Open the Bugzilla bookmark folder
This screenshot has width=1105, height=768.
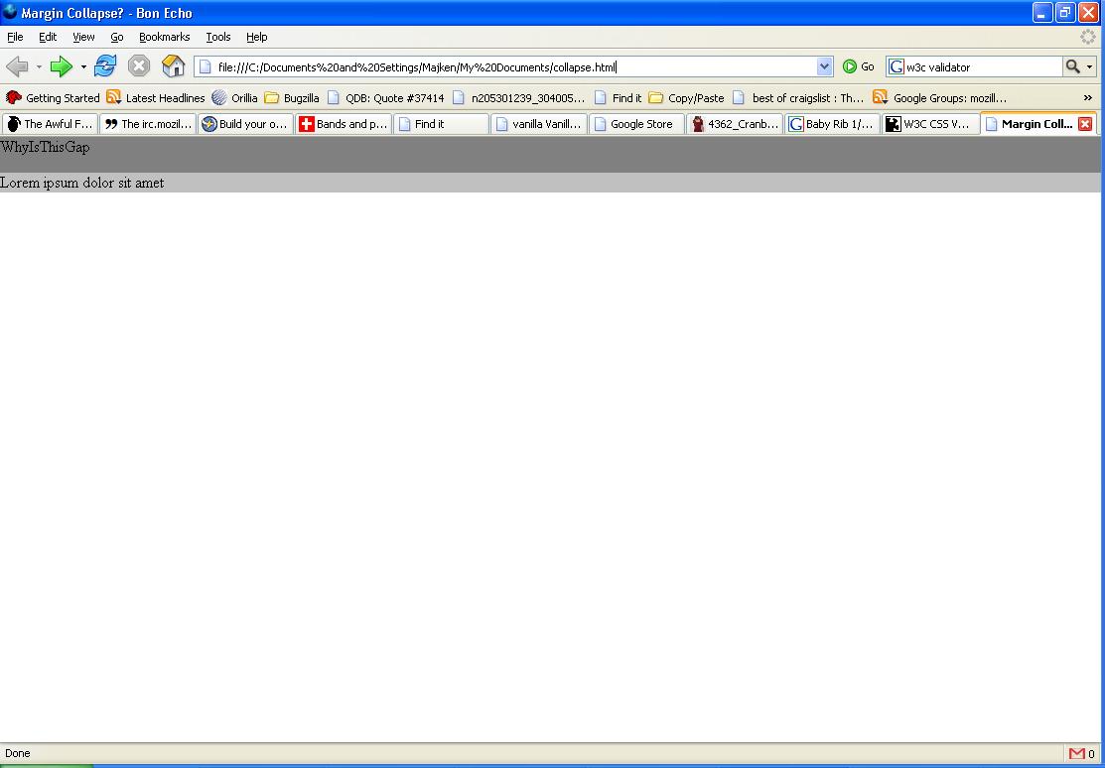coord(292,97)
